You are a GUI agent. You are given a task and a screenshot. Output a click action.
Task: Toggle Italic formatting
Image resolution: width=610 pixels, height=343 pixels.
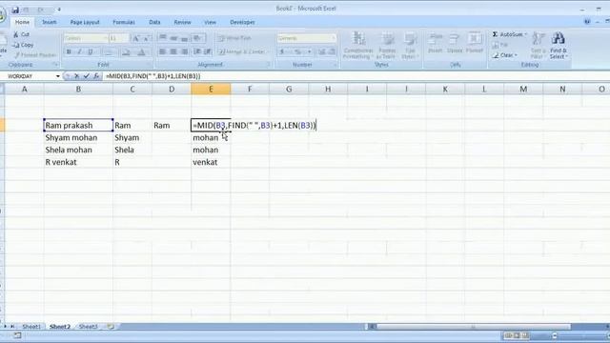[x=79, y=51]
